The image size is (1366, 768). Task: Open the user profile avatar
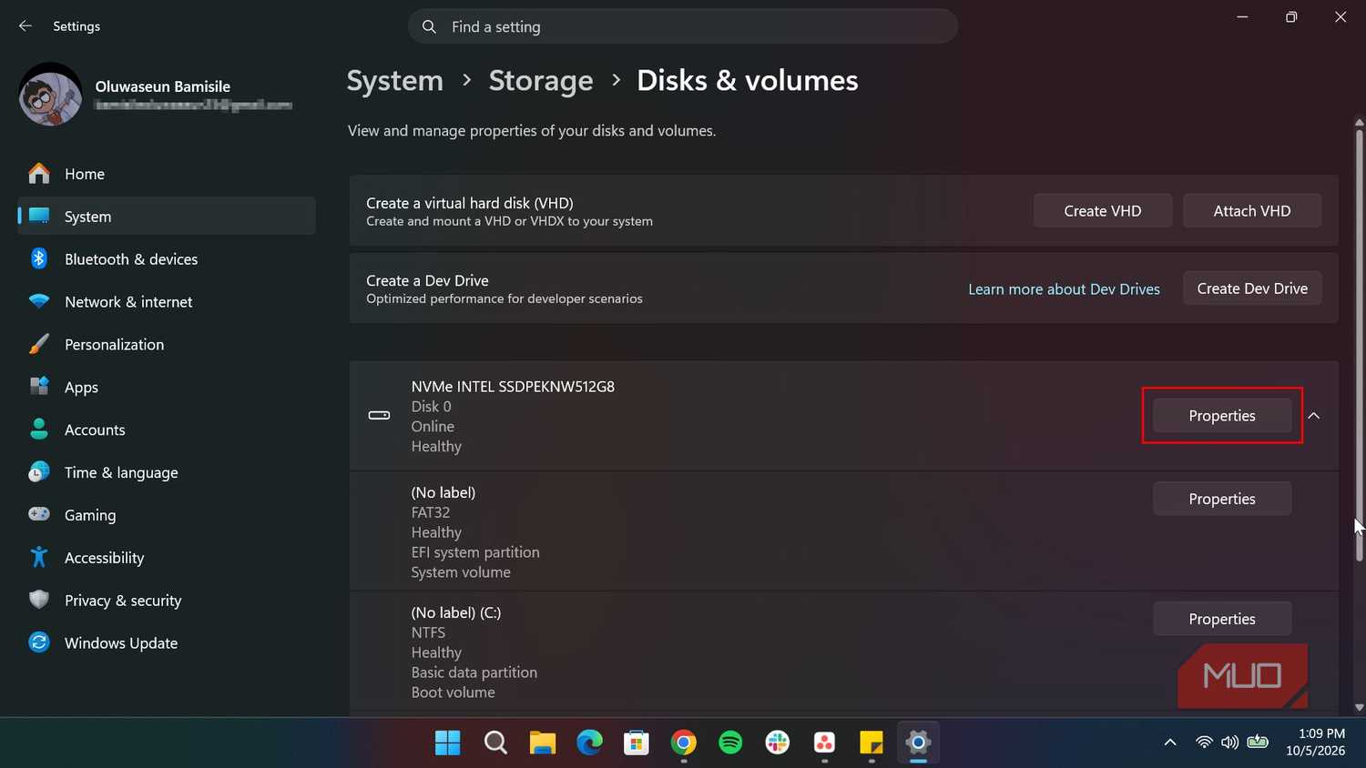[50, 95]
